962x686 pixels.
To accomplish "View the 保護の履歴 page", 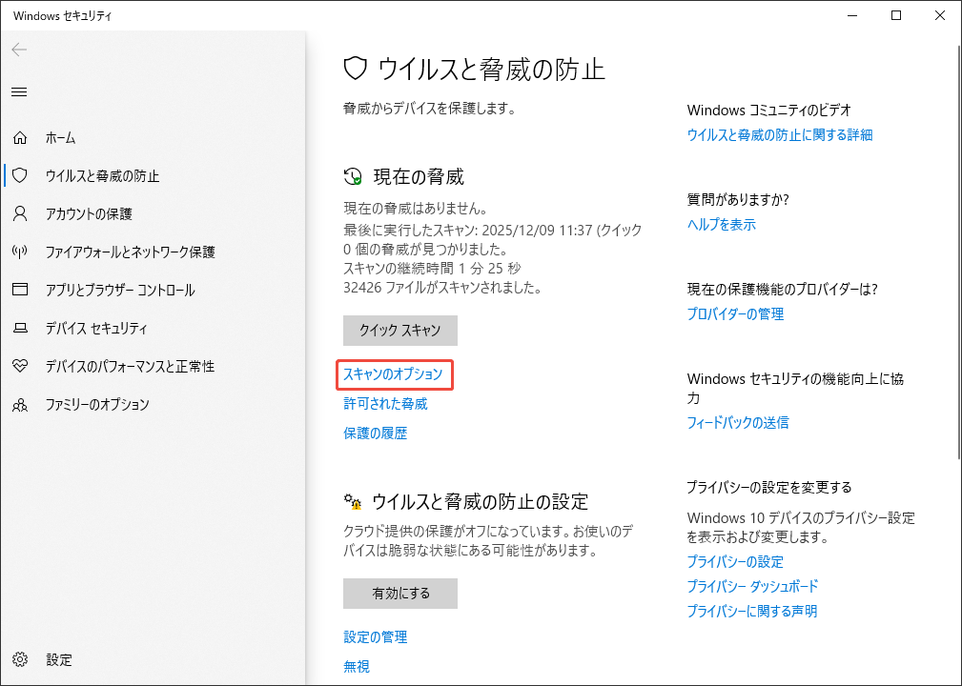I will [376, 433].
